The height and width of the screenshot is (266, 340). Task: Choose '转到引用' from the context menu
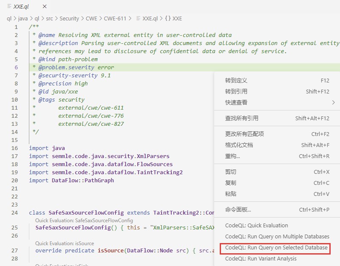point(277,91)
